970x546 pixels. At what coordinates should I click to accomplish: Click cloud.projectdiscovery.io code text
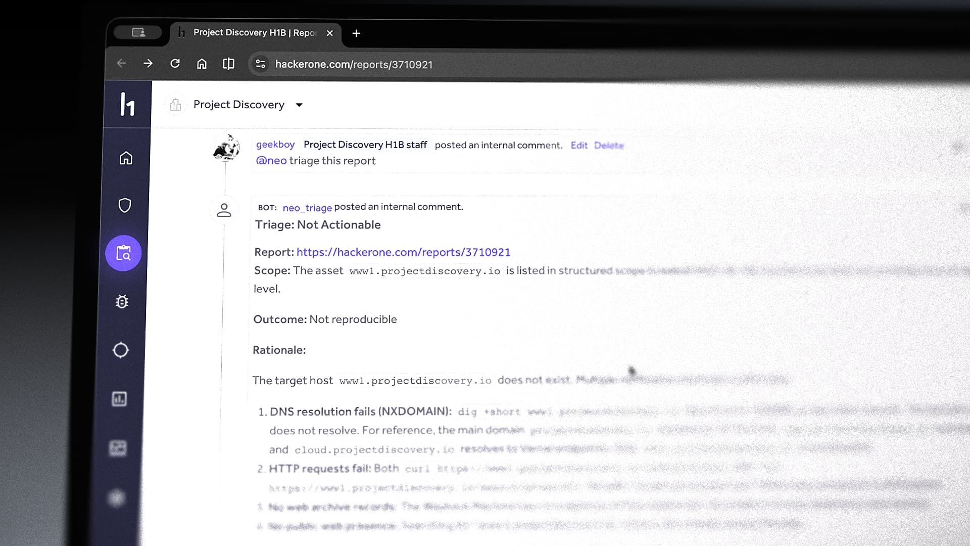coord(374,450)
